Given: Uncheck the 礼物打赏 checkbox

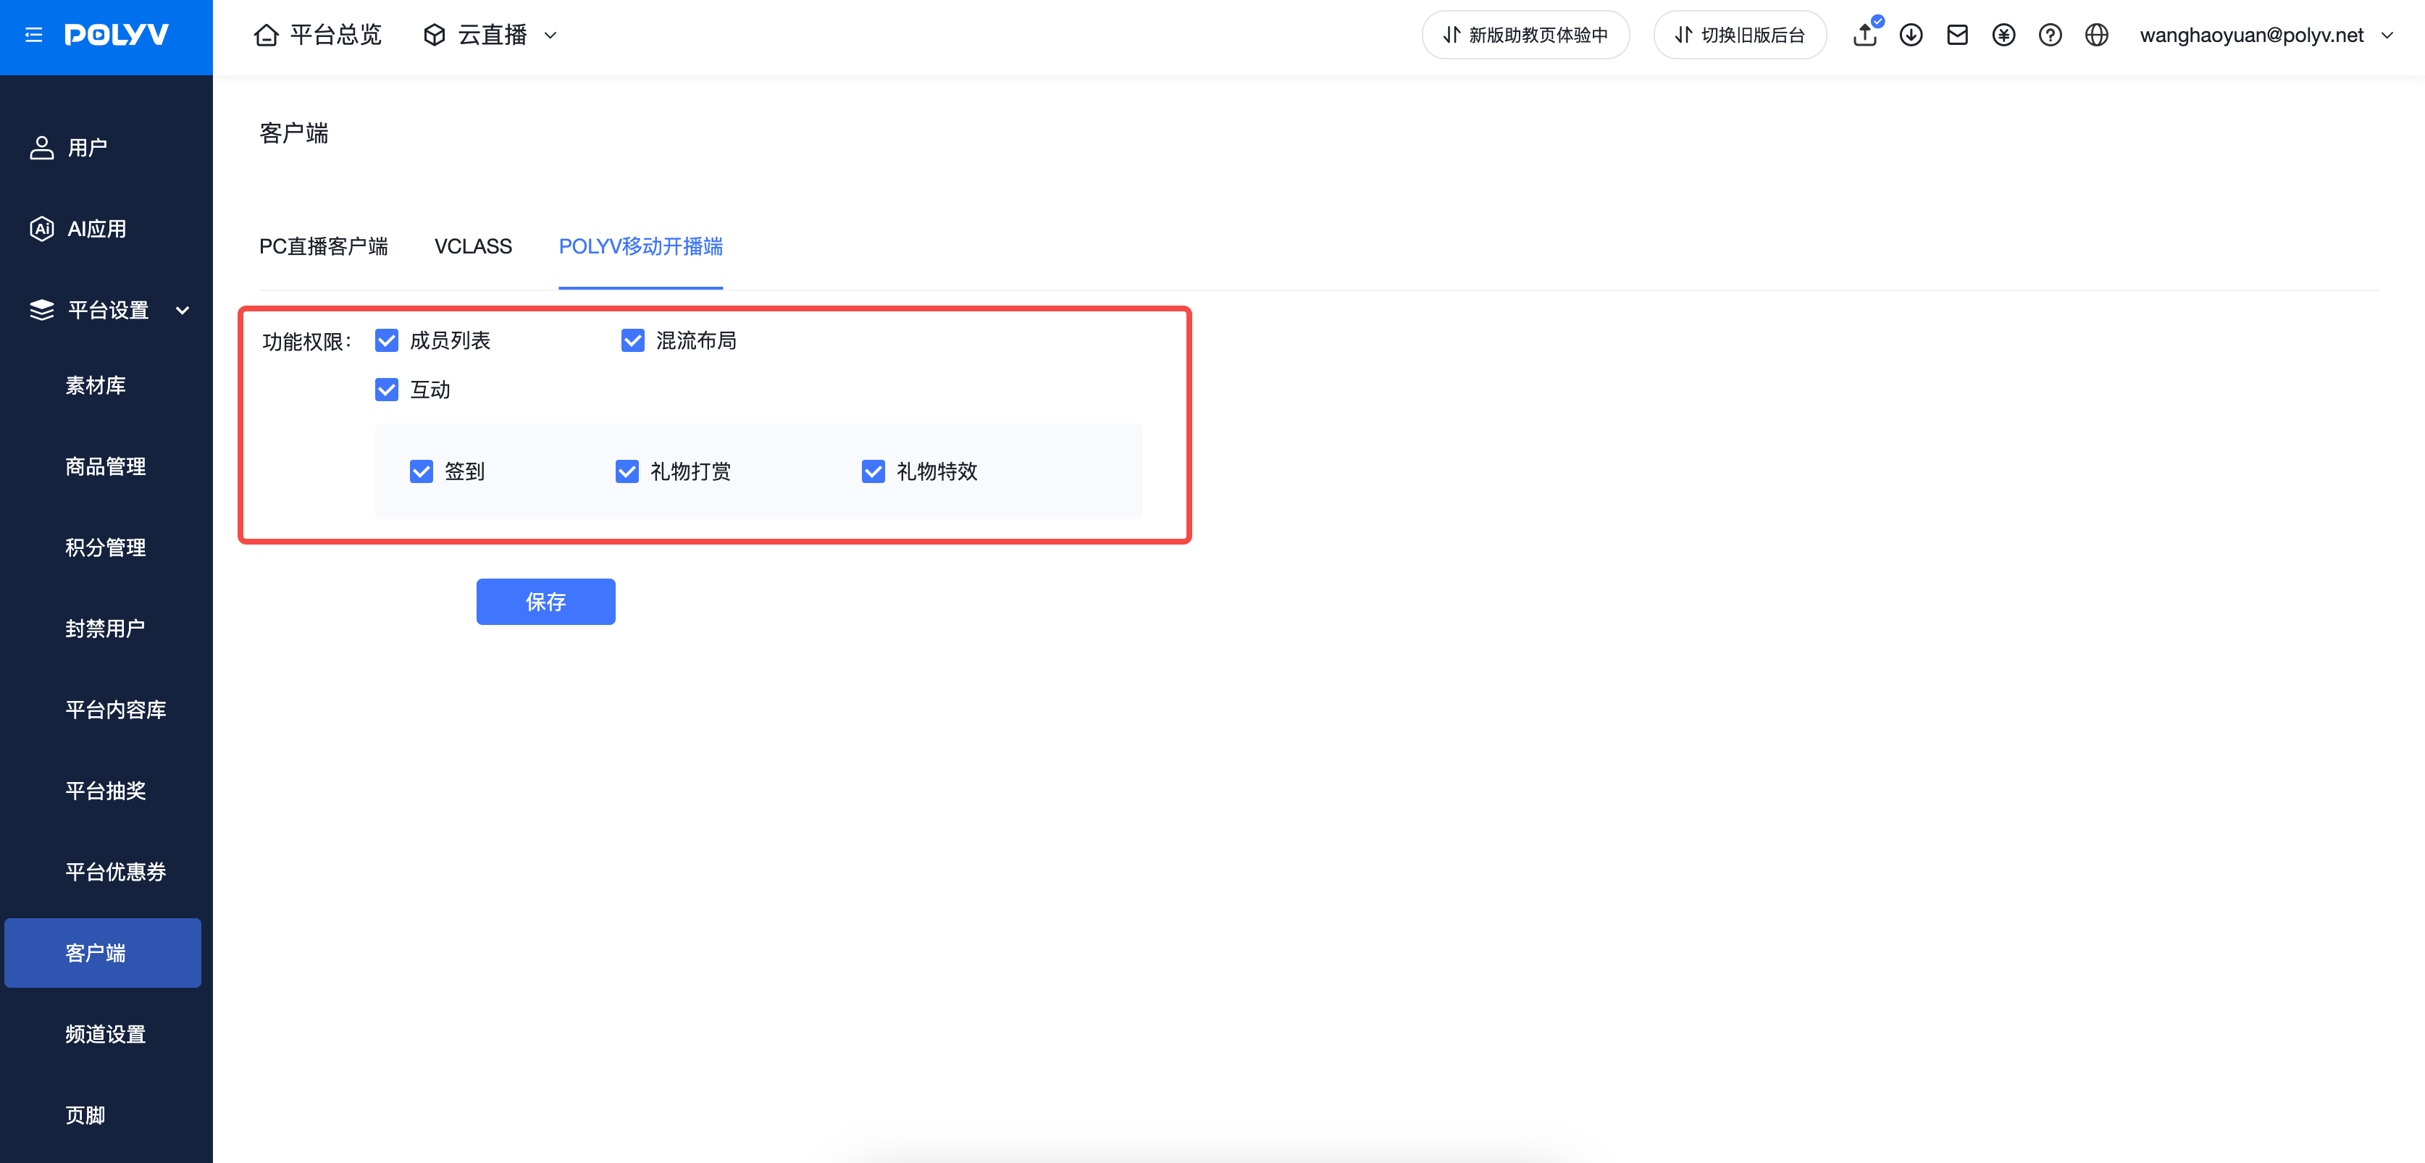Looking at the screenshot, I should tap(627, 471).
